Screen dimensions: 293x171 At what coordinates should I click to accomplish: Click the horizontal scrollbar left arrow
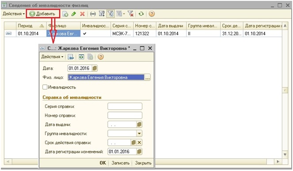pyautogui.click(x=8, y=161)
